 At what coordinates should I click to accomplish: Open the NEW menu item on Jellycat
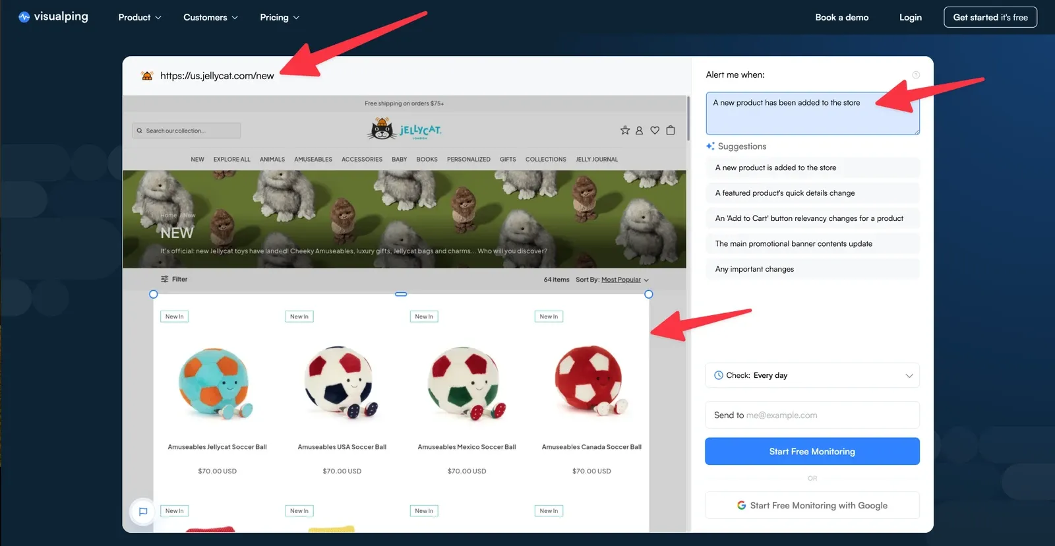[x=197, y=160]
